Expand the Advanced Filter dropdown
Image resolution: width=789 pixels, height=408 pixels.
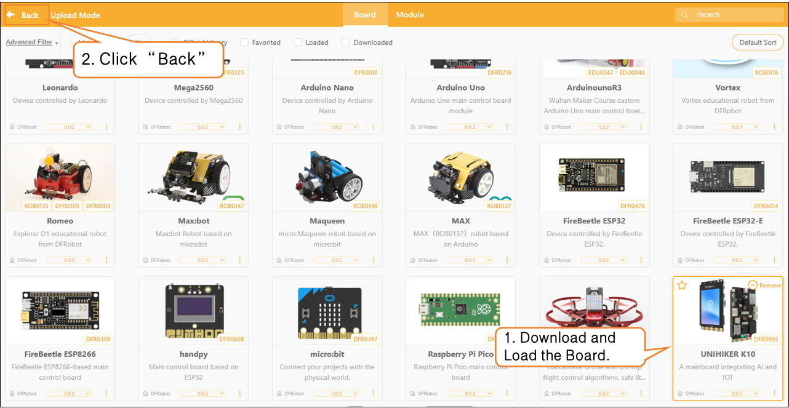click(x=32, y=42)
